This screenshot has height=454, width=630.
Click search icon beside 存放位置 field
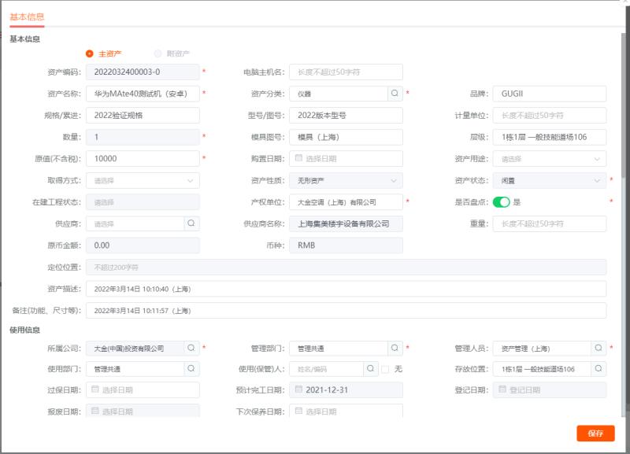coord(598,368)
